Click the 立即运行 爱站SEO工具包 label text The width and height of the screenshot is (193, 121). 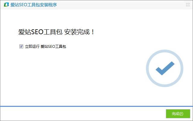[46, 47]
